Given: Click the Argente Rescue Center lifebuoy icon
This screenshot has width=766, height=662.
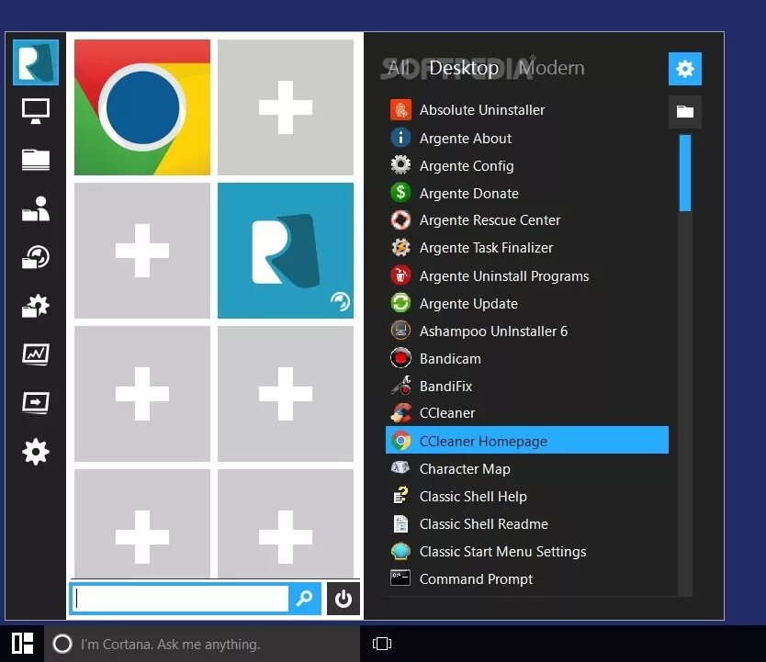Looking at the screenshot, I should pos(400,220).
